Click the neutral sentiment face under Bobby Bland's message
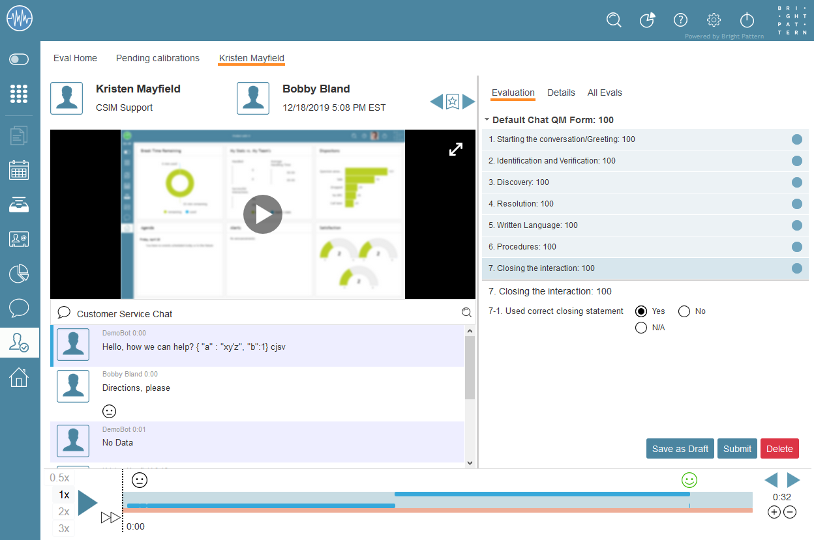The width and height of the screenshot is (814, 540). point(110,411)
